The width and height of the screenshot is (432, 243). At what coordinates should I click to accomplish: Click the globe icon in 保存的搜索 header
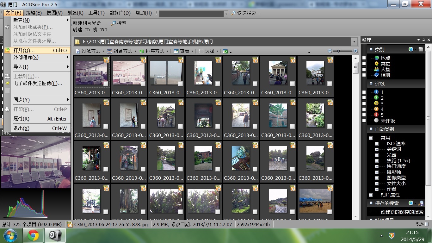pos(411,203)
